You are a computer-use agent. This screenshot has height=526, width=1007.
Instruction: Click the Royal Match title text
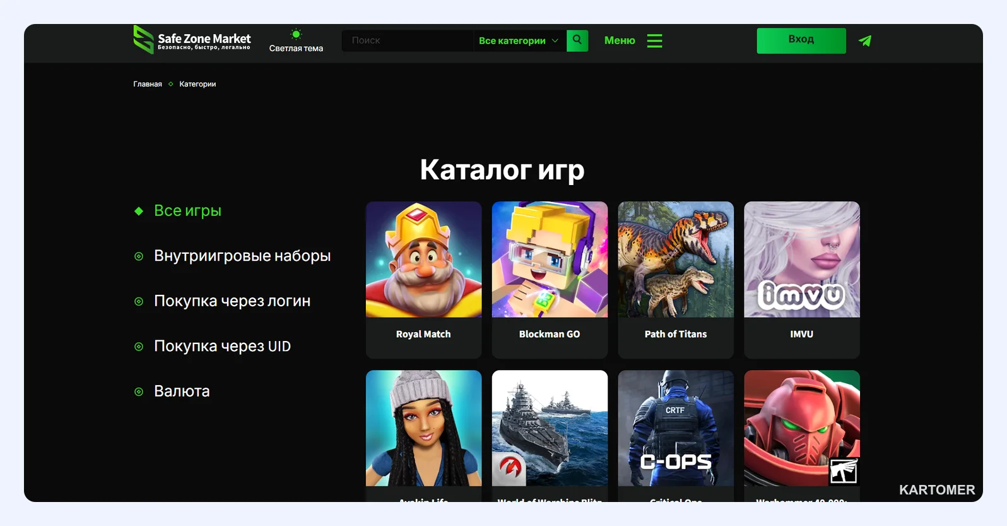click(423, 334)
